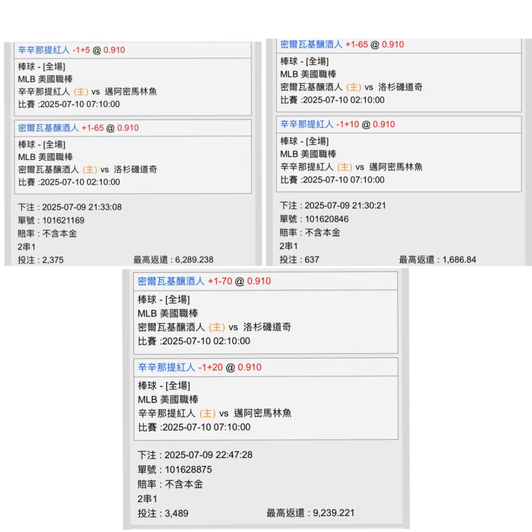Click 棒球 - [全場] under 辛辛那提紅人 -1+10
The image size is (532, 532).
[305, 141]
